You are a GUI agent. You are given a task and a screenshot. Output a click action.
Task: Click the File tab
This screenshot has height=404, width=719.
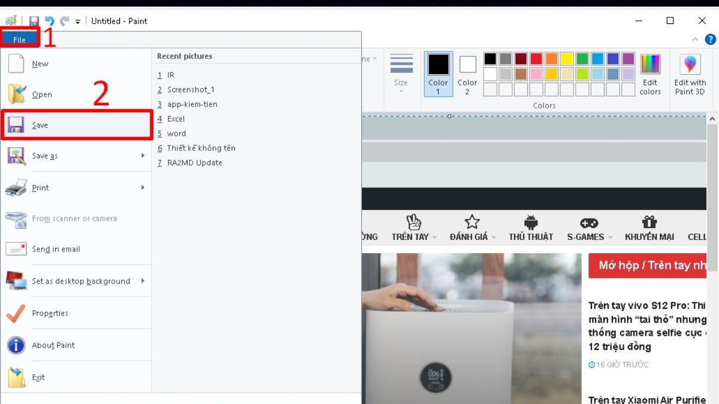(x=19, y=40)
